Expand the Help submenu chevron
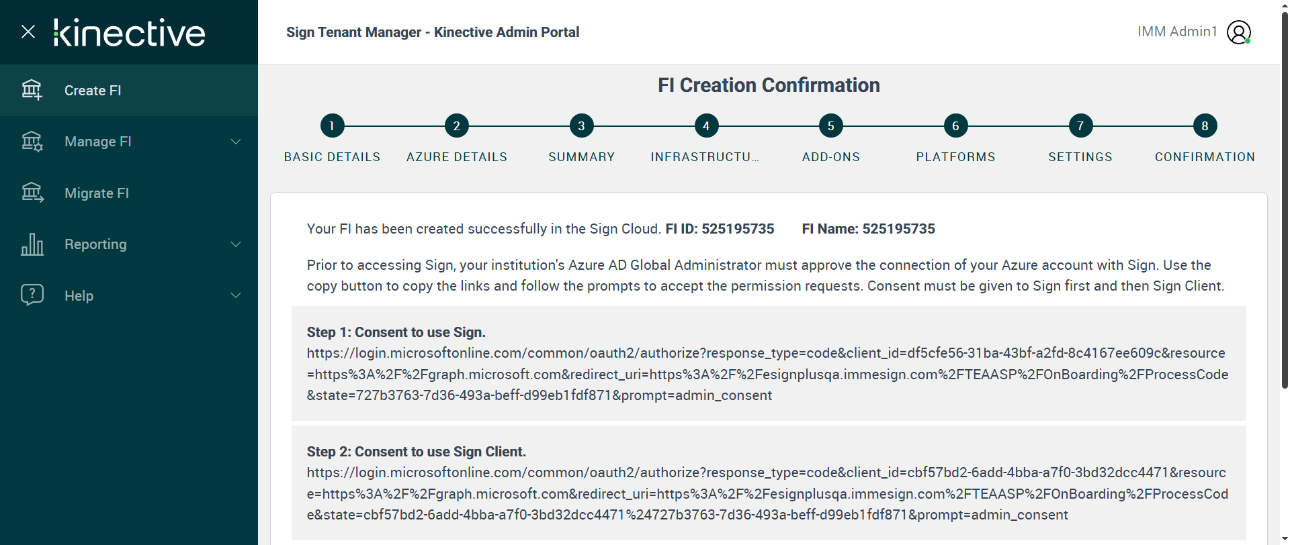The height and width of the screenshot is (545, 1290). pyautogui.click(x=236, y=295)
